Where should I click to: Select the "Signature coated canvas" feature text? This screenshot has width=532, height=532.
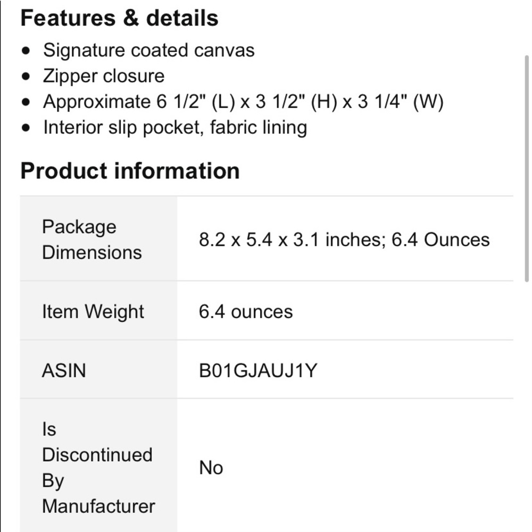148,50
